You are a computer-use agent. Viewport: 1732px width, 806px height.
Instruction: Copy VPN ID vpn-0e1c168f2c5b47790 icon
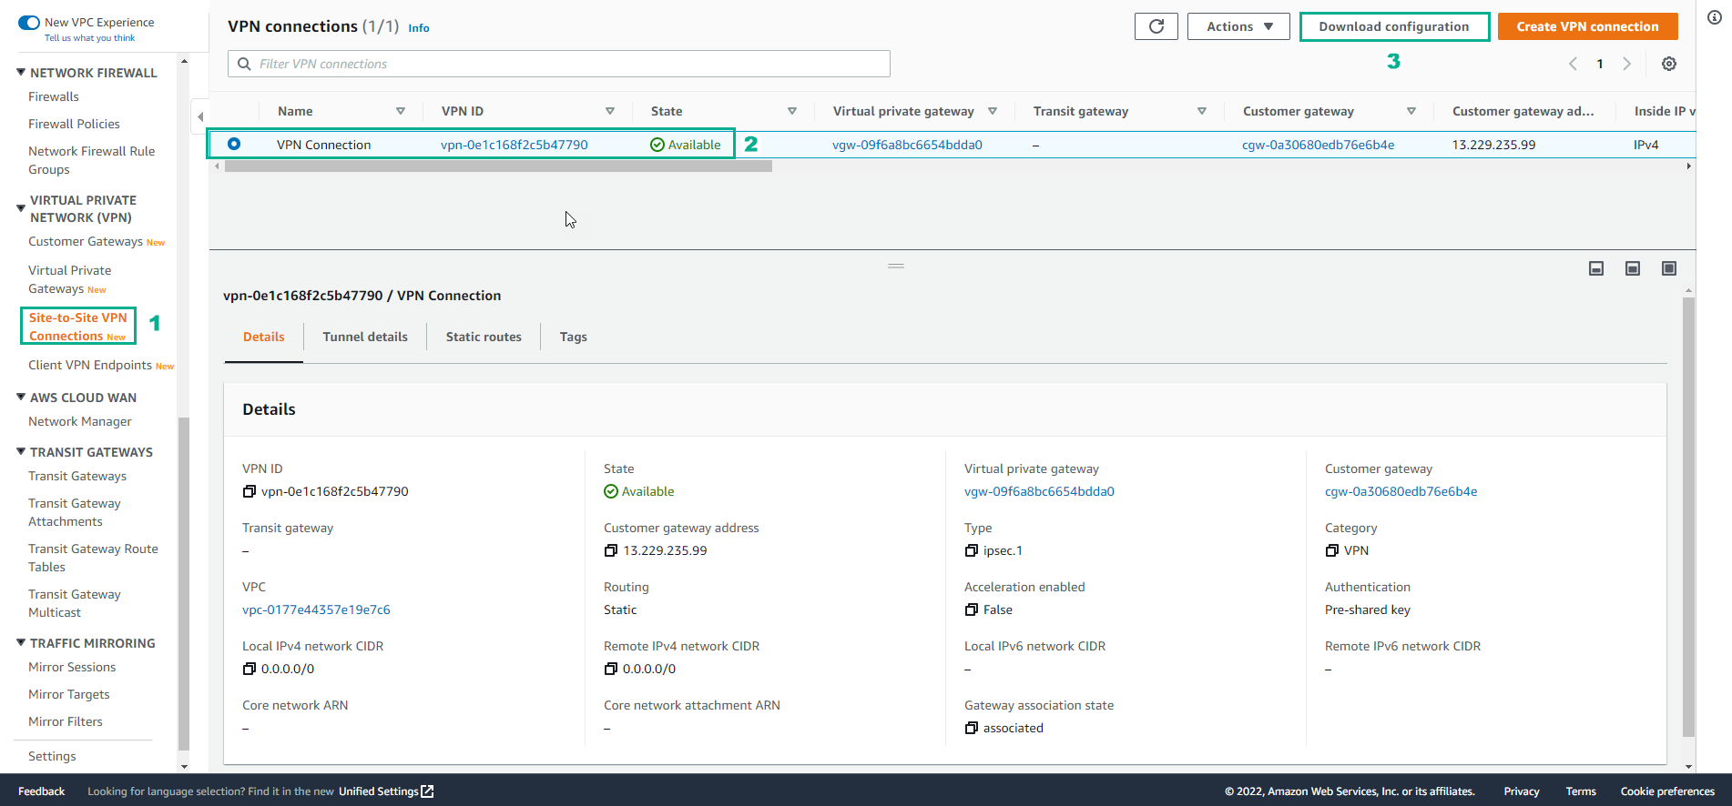click(x=250, y=491)
